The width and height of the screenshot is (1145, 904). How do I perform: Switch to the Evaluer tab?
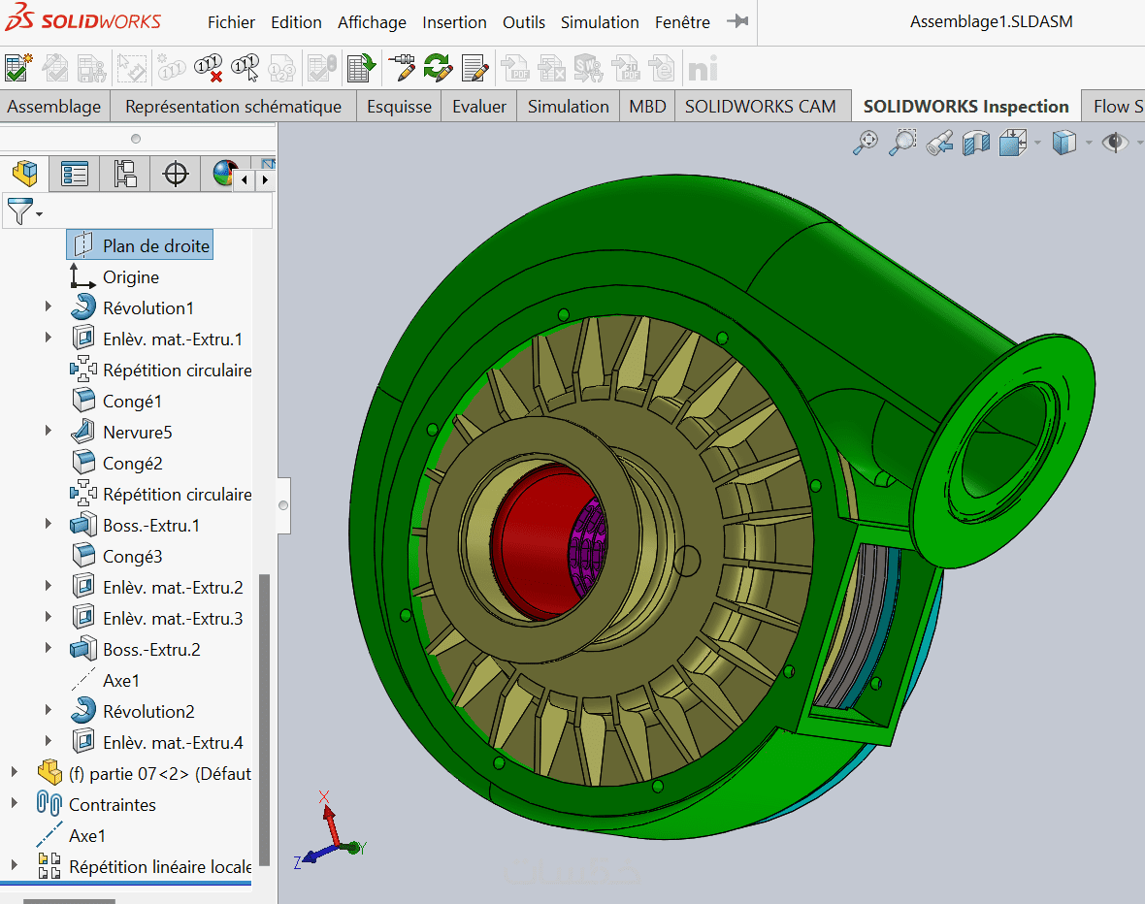[479, 107]
